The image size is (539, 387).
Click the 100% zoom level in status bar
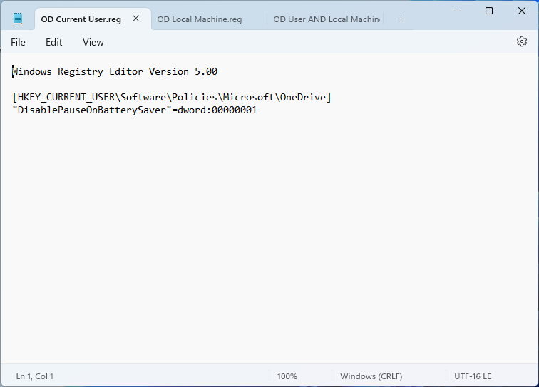point(287,376)
